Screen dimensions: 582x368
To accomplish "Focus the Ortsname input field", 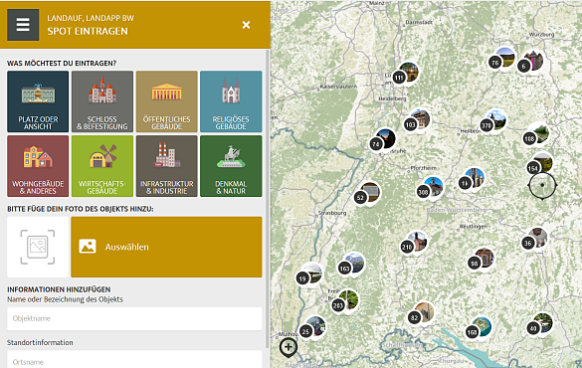I will click(x=134, y=360).
